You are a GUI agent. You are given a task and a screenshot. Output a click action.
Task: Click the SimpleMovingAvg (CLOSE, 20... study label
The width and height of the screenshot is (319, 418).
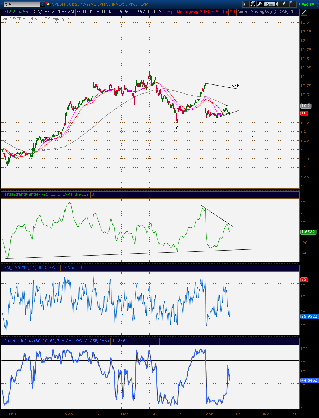coord(267,12)
